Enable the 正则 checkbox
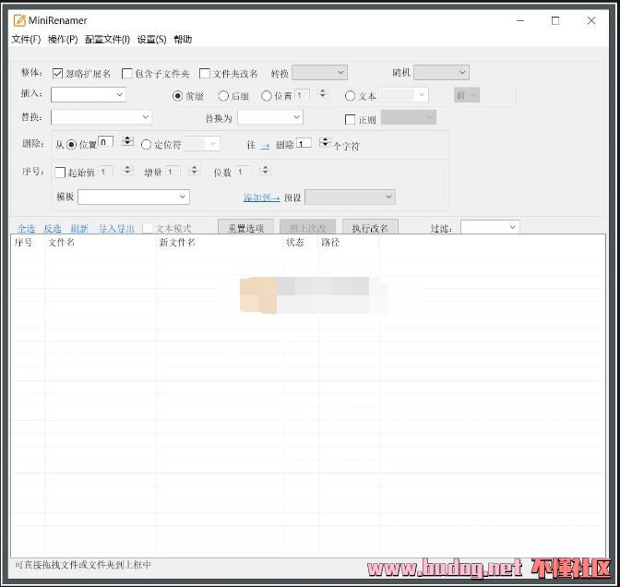620x587 pixels. [x=350, y=119]
